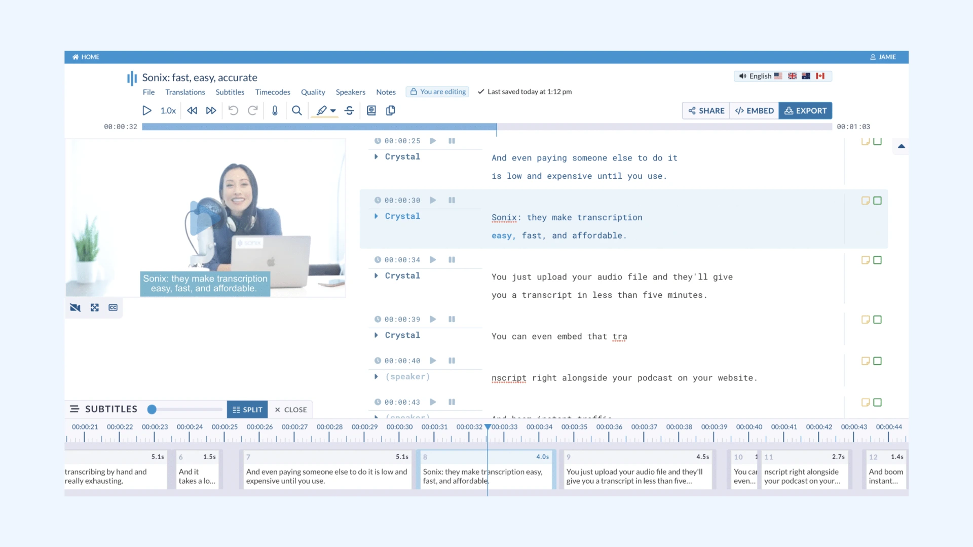Expand the (speaker) selector at 00:00:40
Image resolution: width=973 pixels, height=547 pixels.
tap(376, 376)
